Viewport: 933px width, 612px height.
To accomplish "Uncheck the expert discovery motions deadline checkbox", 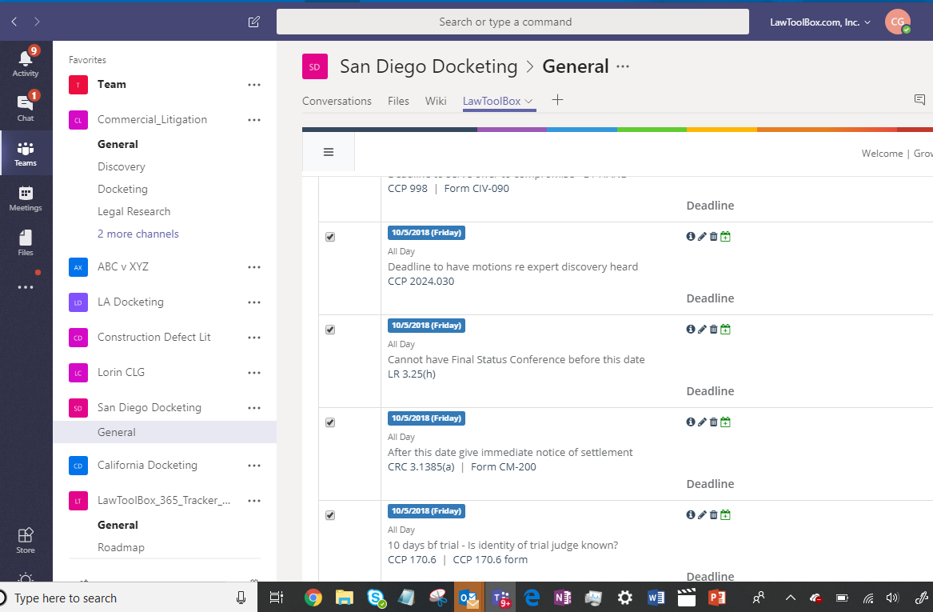I will [330, 238].
